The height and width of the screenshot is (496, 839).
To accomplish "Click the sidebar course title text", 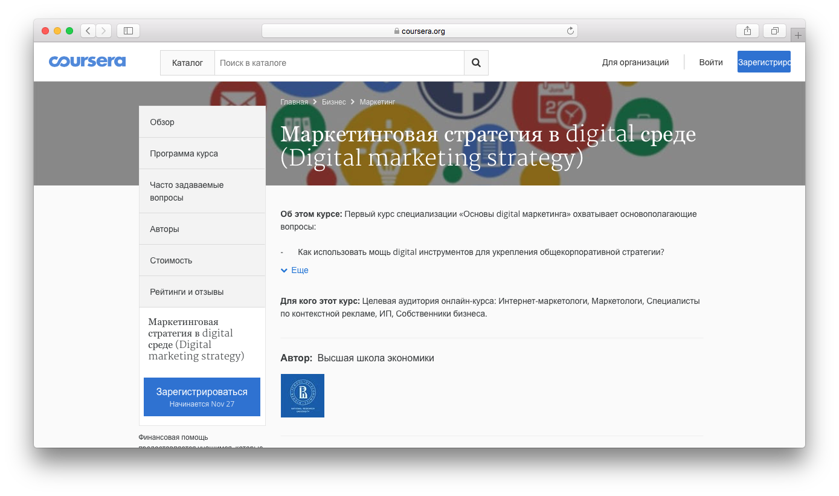I will pyautogui.click(x=196, y=339).
